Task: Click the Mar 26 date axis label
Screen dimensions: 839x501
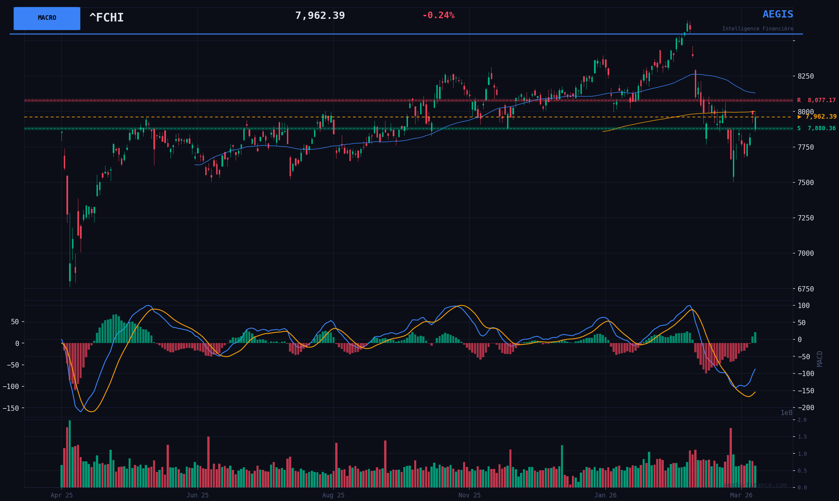Action: pos(741,495)
